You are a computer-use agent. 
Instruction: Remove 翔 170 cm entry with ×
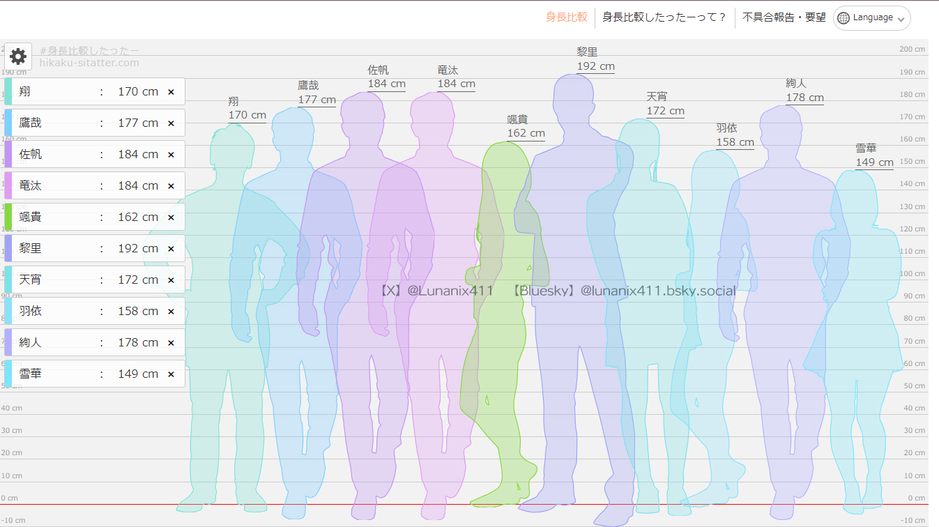tap(171, 92)
